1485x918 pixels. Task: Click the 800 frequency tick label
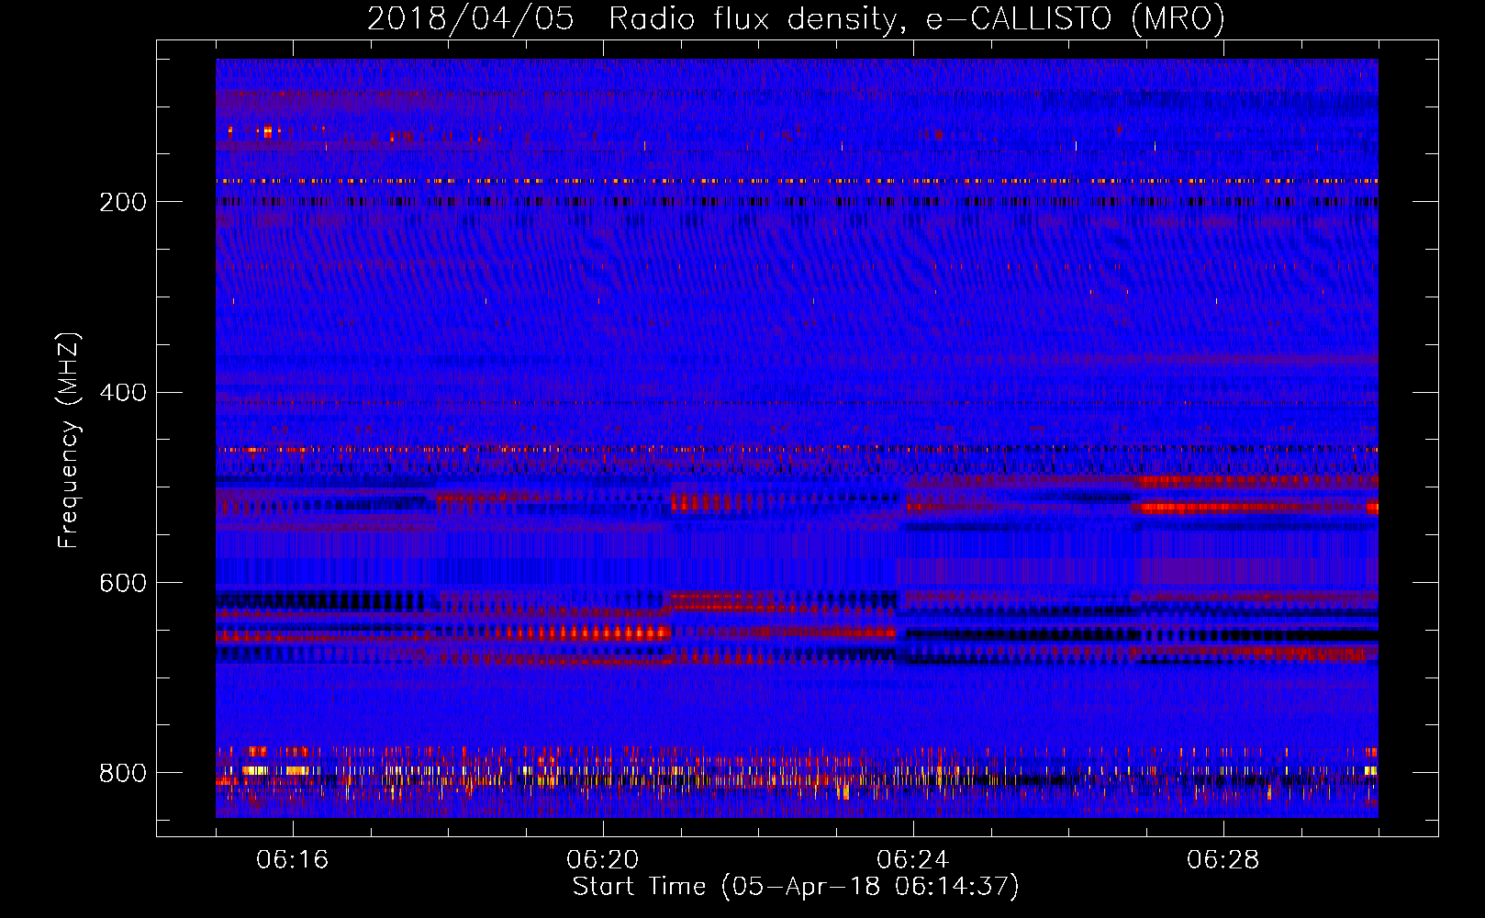pyautogui.click(x=123, y=773)
